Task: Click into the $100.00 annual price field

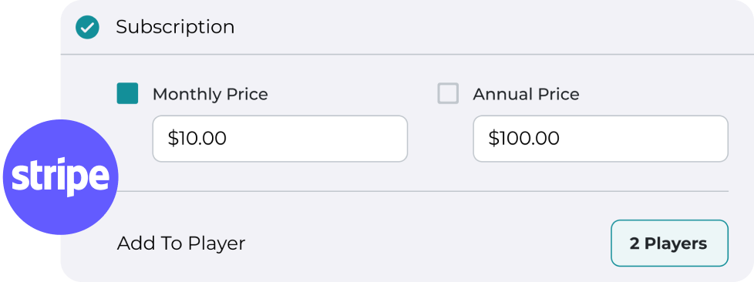Action: click(x=601, y=139)
